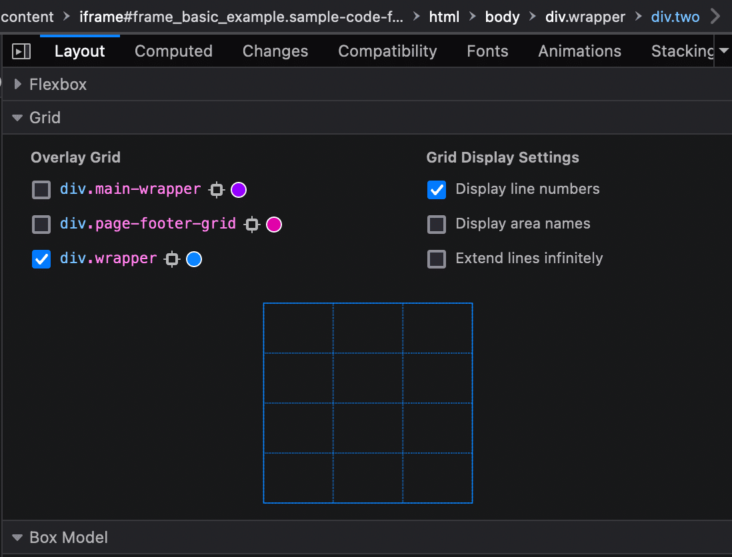Select the html breadcrumb
The image size is (732, 557).
click(x=444, y=17)
